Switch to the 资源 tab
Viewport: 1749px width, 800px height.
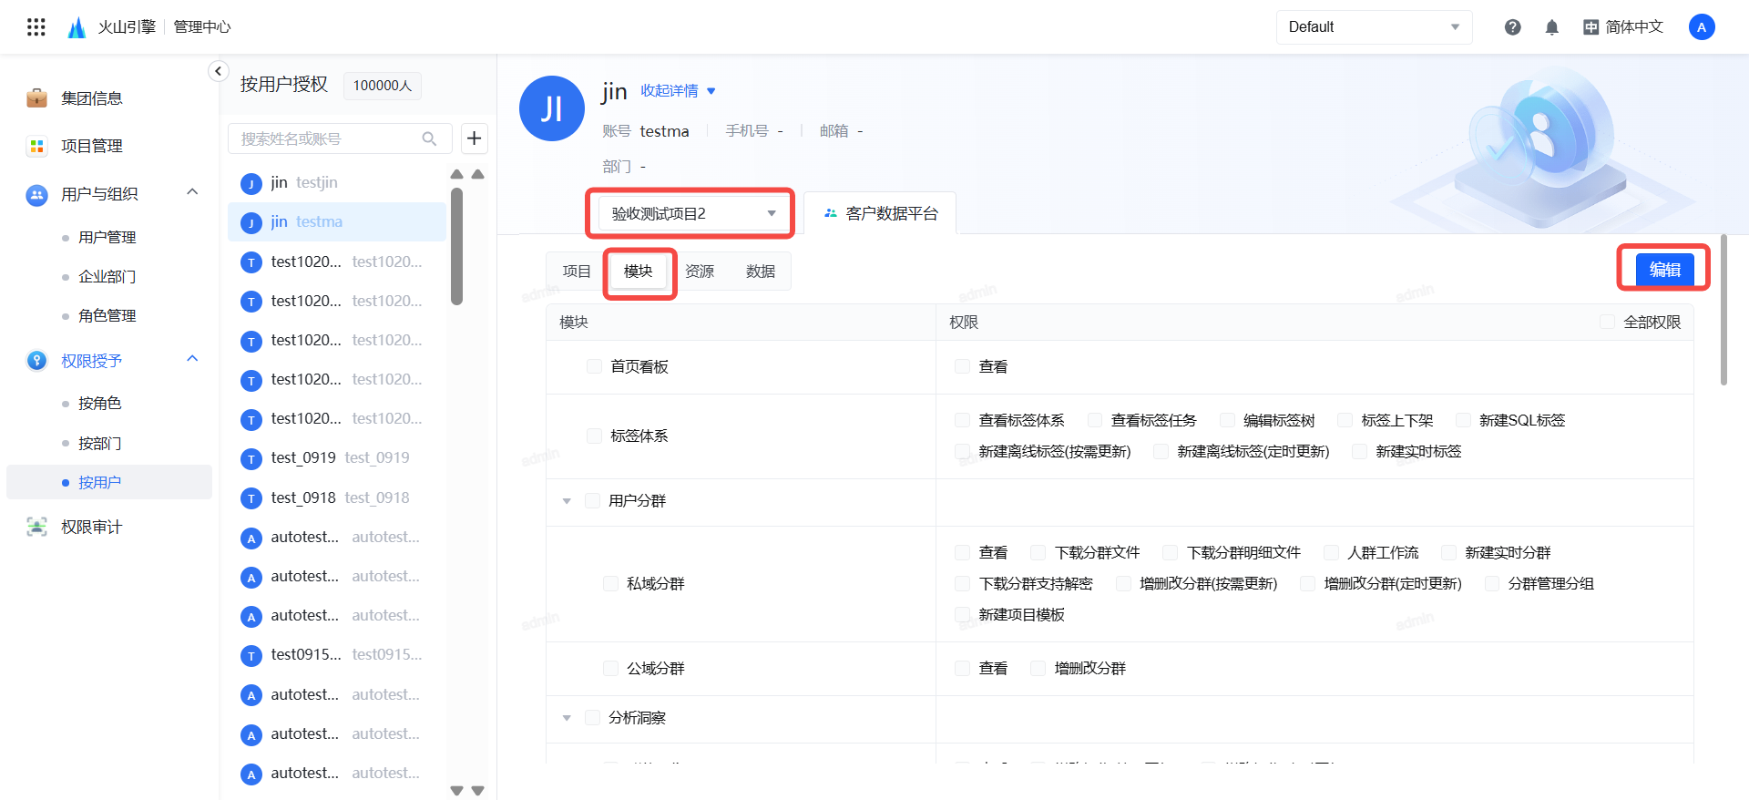700,272
